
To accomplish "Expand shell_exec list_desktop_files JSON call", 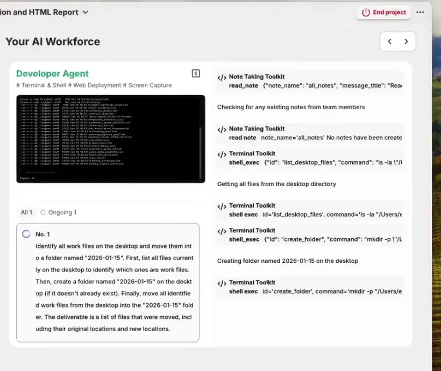I will (310, 158).
